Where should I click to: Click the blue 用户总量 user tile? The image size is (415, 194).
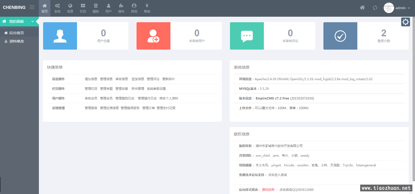pyautogui.click(x=60, y=36)
